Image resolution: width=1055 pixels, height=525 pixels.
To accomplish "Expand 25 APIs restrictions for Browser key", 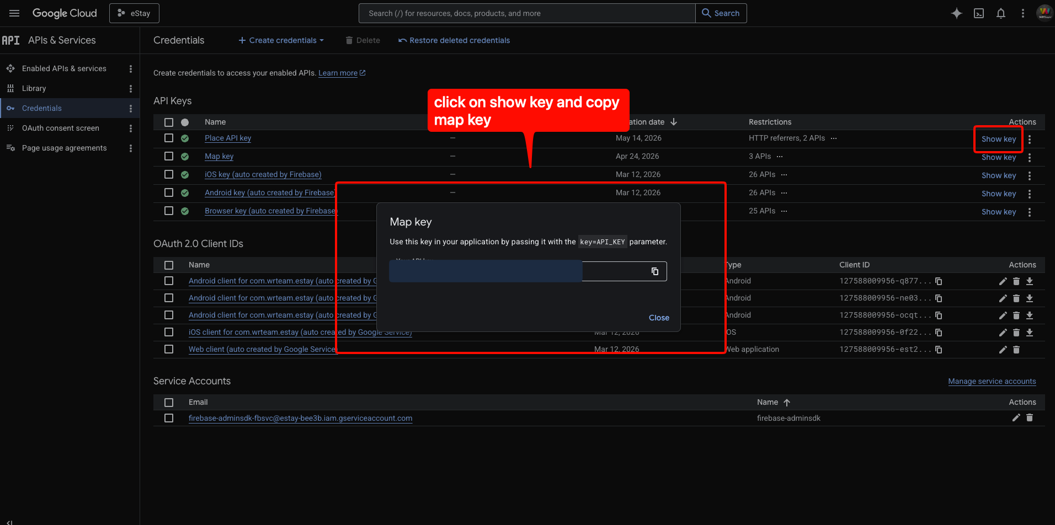I will (784, 211).
